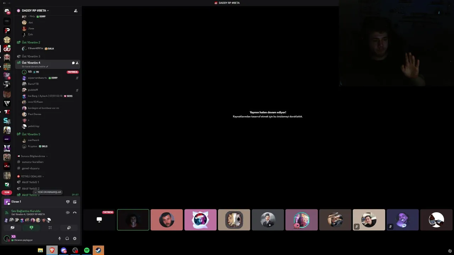Click the bearded man participant tile
Image resolution: width=454 pixels, height=255 pixels.
[x=167, y=220]
